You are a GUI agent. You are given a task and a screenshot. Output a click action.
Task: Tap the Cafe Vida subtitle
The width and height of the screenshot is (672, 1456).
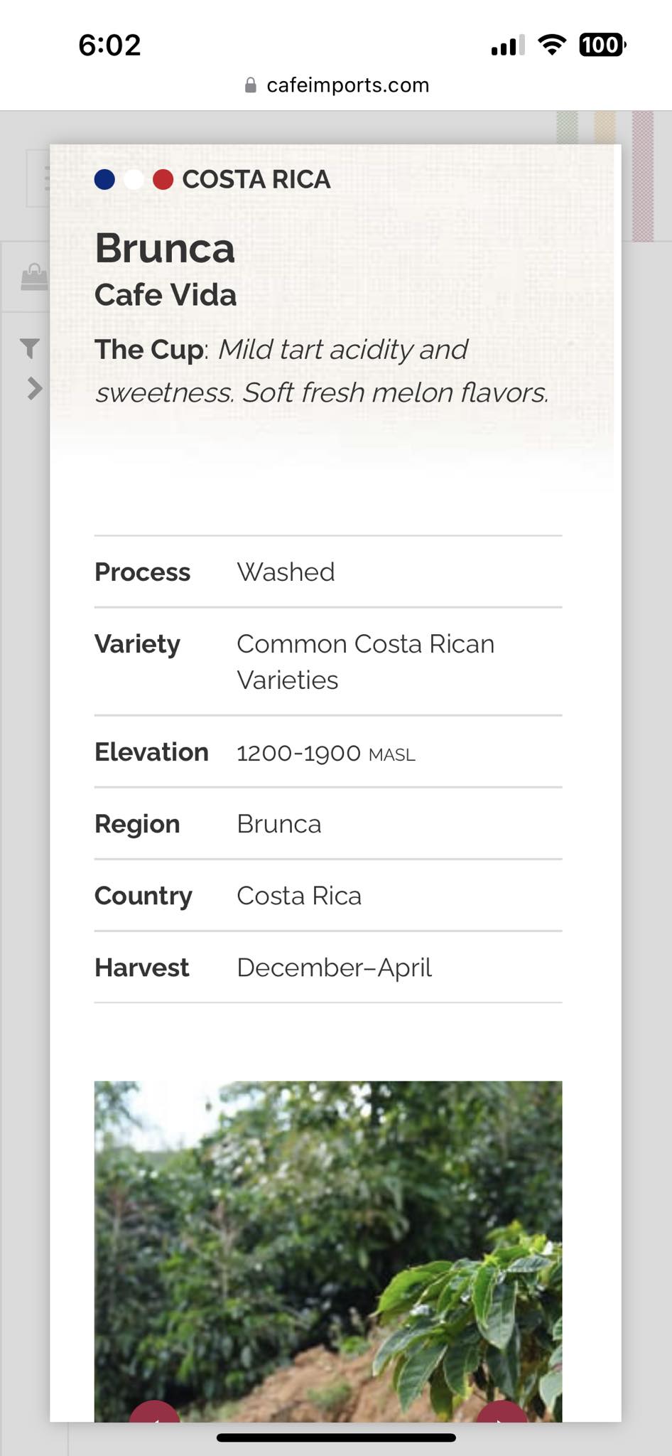point(166,295)
